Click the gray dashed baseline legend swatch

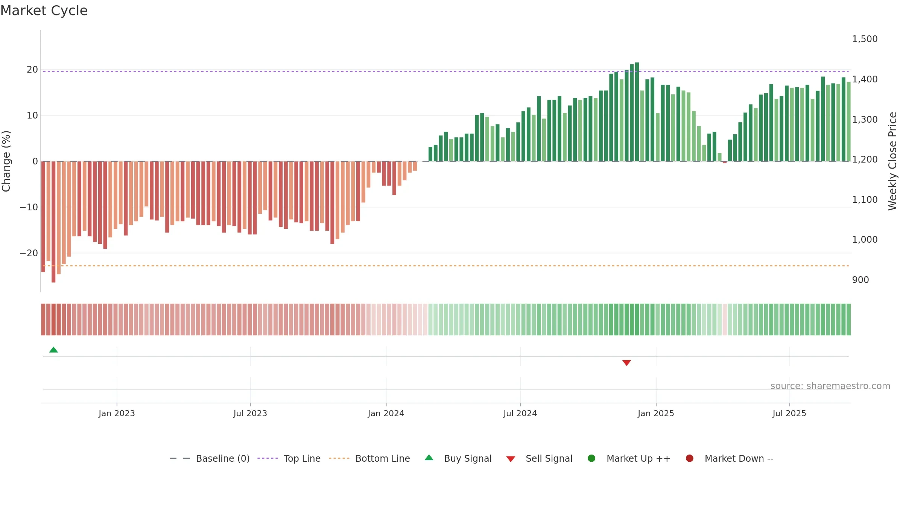point(179,458)
